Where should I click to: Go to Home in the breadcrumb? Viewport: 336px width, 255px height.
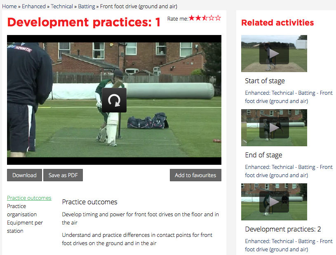coord(9,7)
